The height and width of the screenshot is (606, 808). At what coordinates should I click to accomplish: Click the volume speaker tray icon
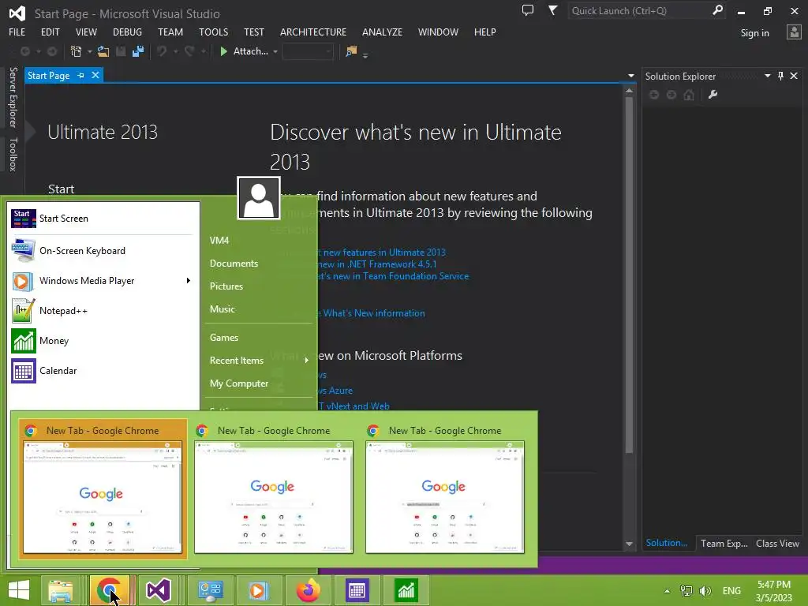705,591
